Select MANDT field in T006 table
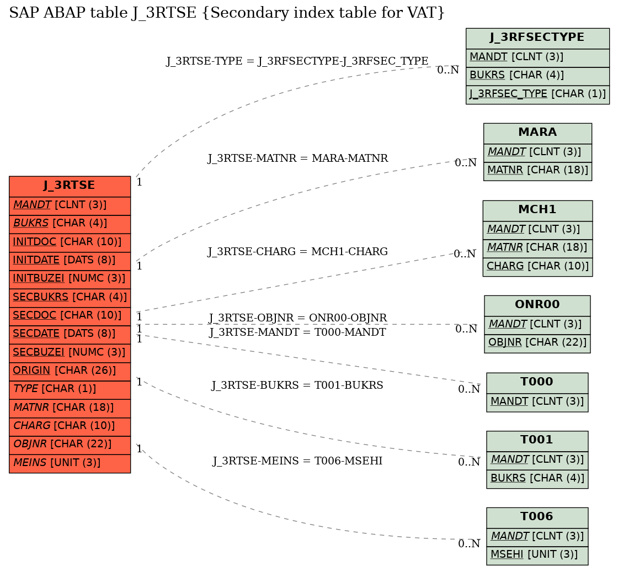This screenshot has width=618, height=571. 537,538
